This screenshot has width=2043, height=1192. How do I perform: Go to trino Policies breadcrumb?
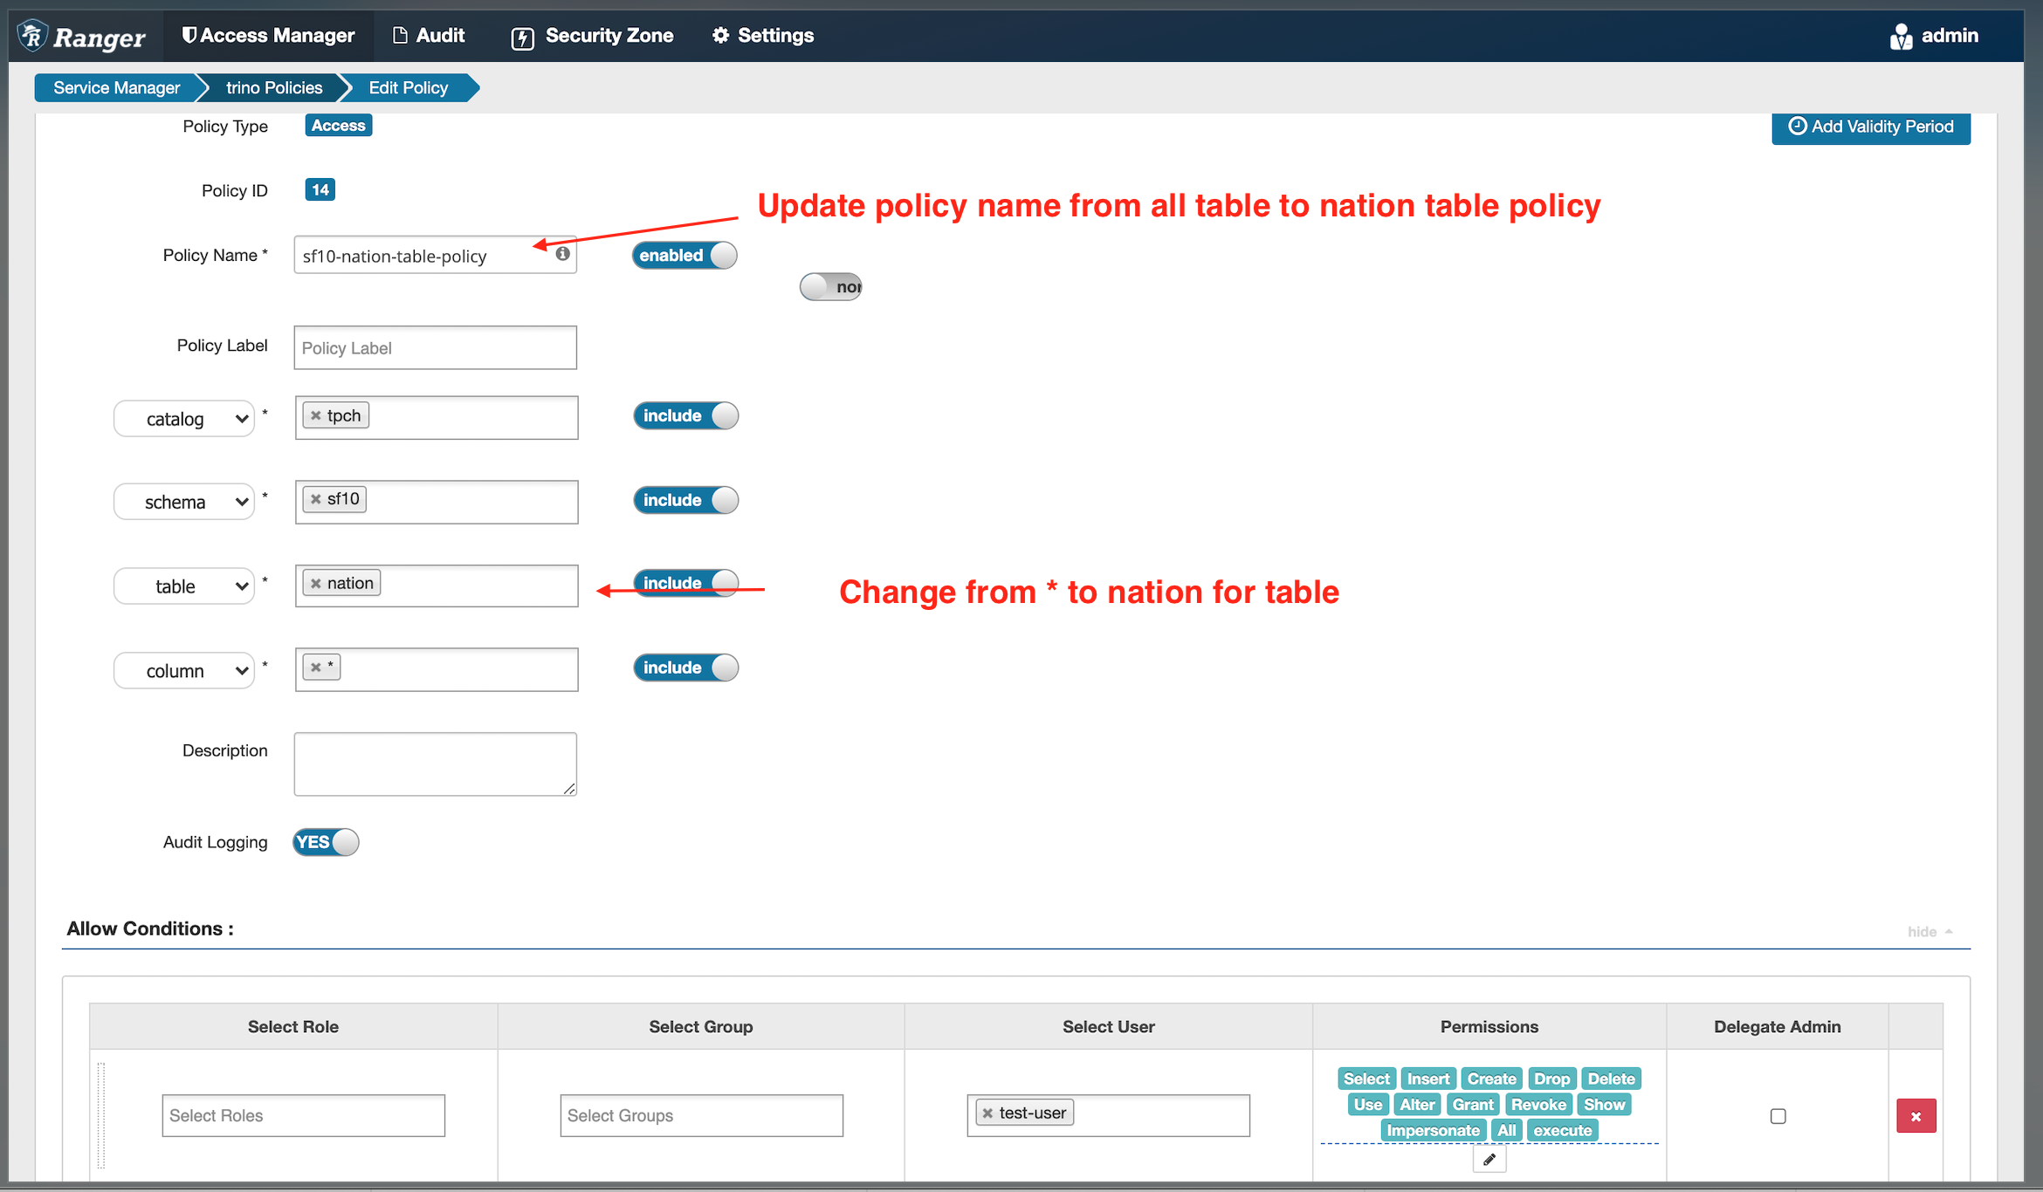(274, 88)
